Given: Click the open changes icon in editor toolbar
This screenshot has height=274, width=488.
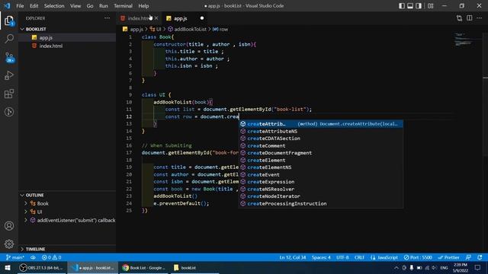Looking at the screenshot, I should [459, 18].
